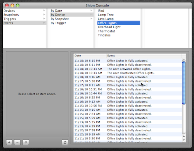The image size is (194, 151).
Task: Select the 11/12/10 9:19 AM event row
Action: pyautogui.click(x=128, y=134)
